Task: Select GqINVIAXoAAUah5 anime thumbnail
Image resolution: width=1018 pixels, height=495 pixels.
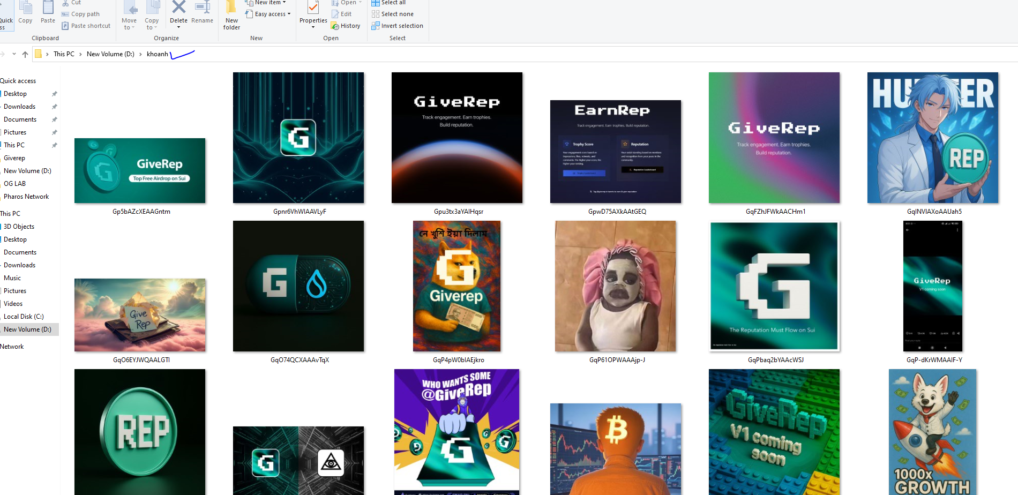Action: click(933, 138)
